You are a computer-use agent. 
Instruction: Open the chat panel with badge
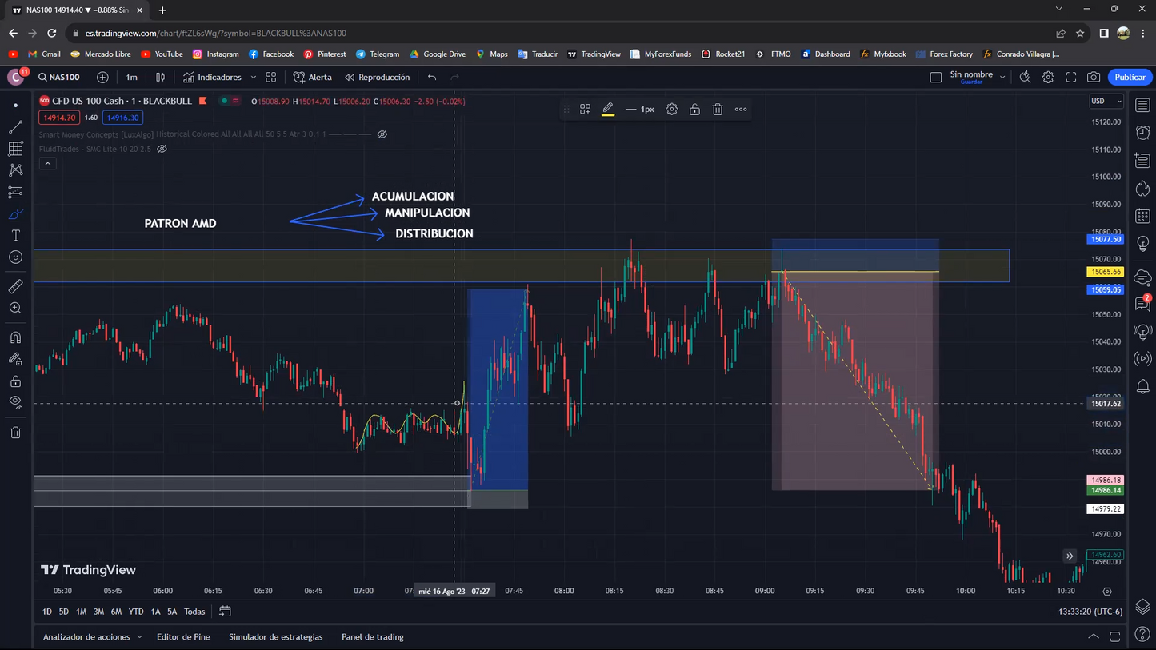coord(1142,304)
